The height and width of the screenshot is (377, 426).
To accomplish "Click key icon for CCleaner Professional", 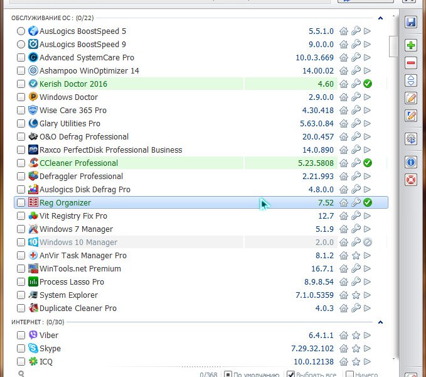I will coord(356,163).
